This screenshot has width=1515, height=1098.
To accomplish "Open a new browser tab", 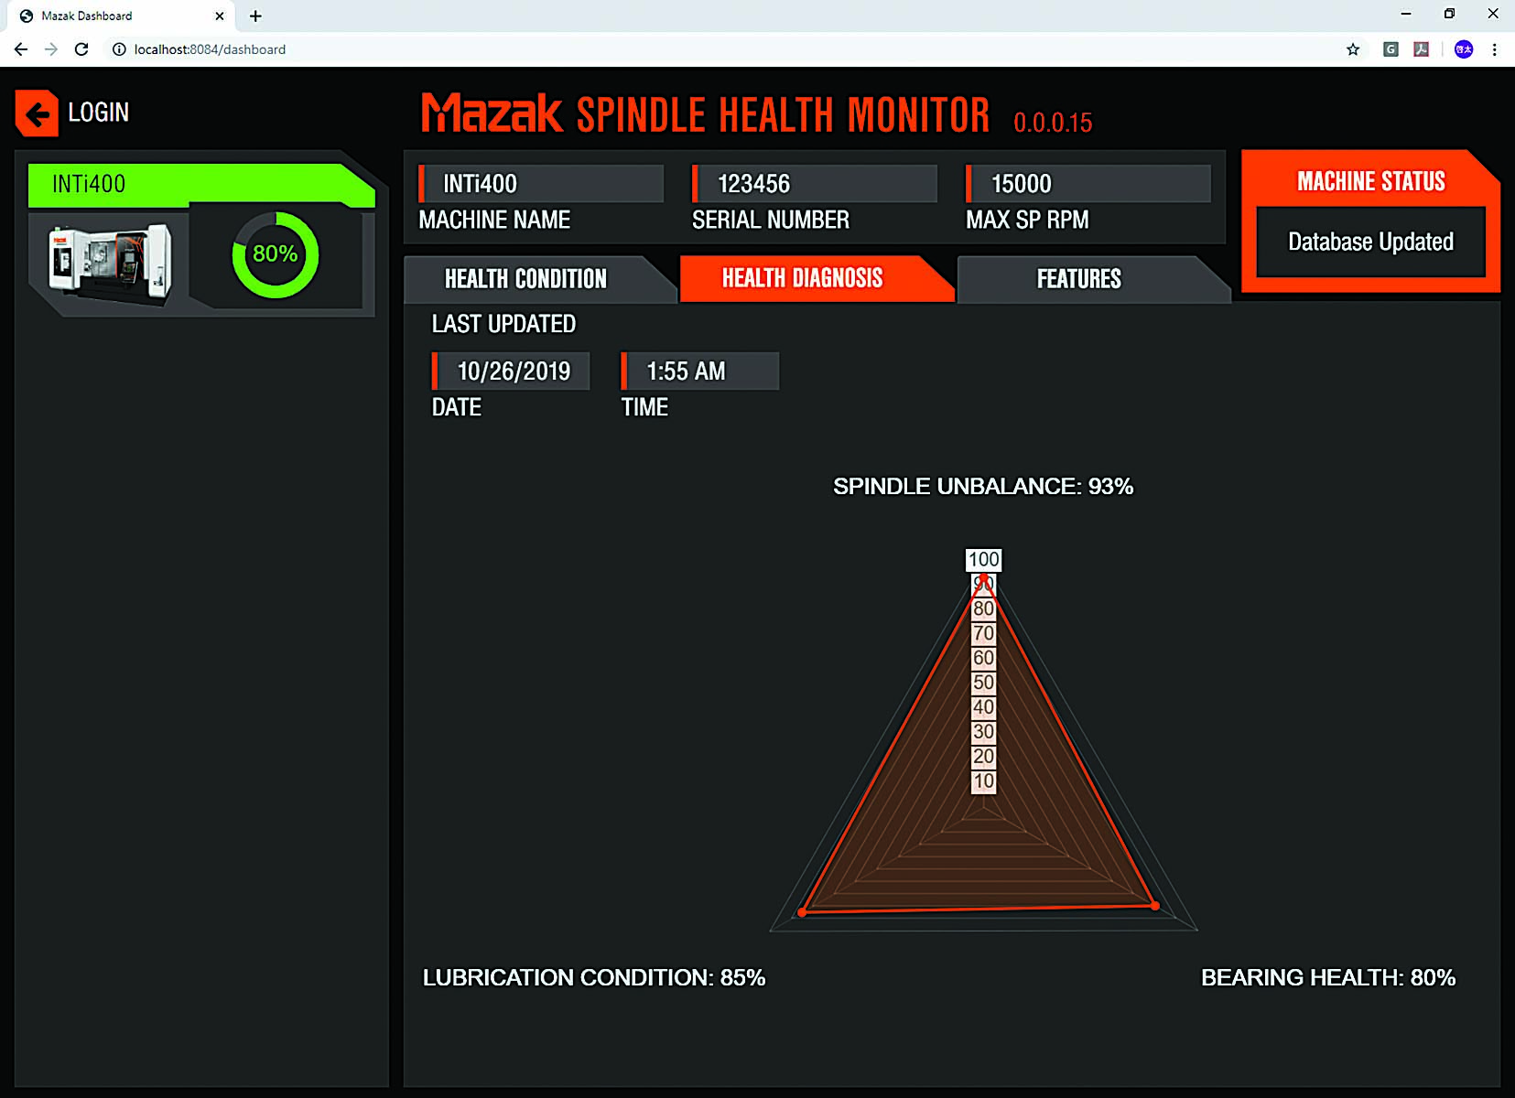I will point(255,16).
